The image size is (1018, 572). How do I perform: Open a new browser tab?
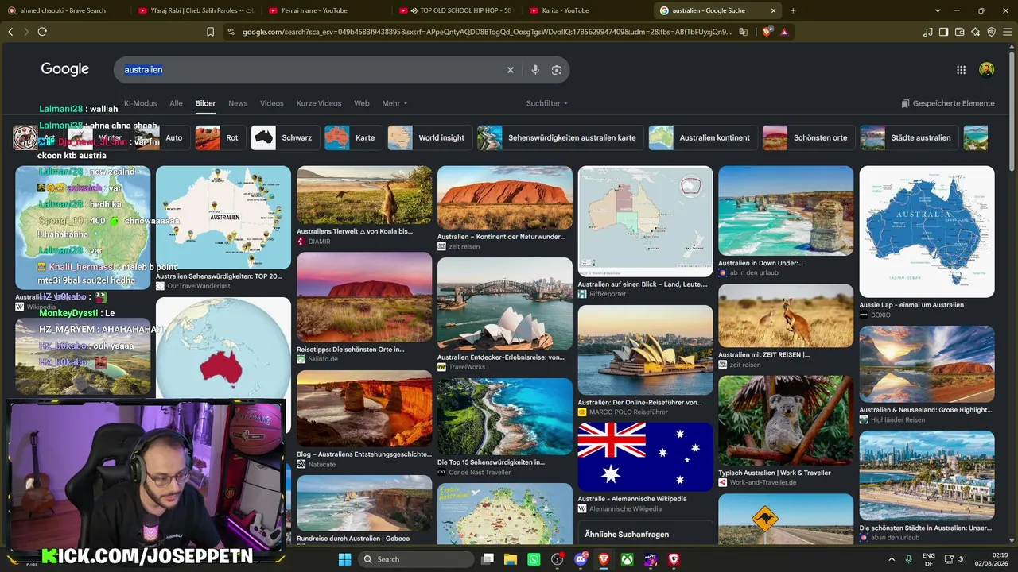coord(793,10)
